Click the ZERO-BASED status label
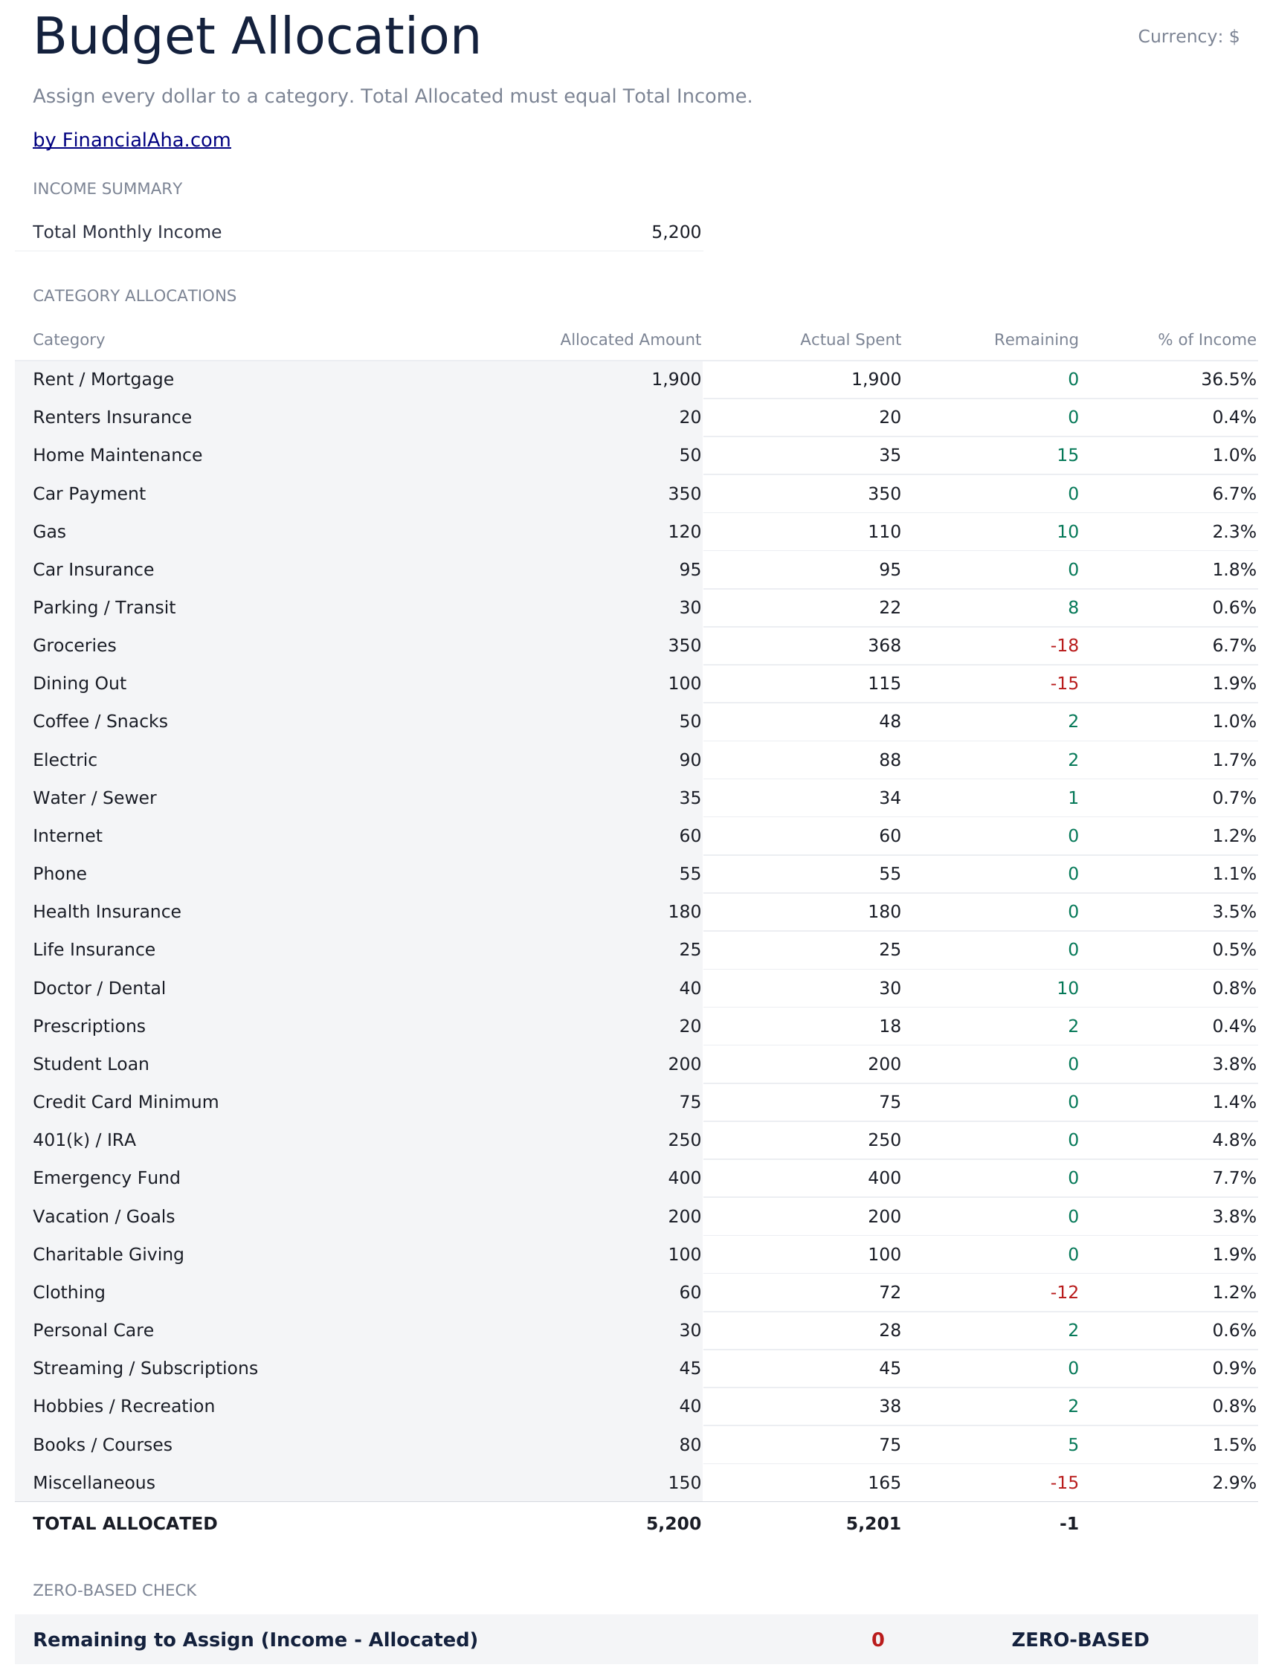Viewport: 1273px width, 1679px height. pos(1080,1640)
